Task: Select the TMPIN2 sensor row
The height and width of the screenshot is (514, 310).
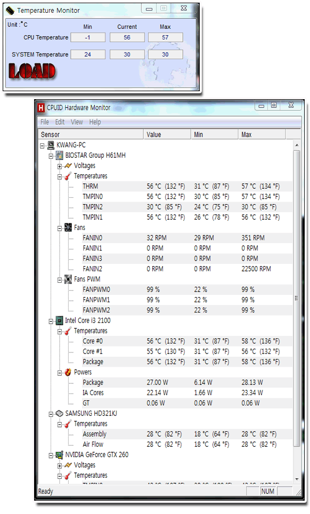Action: [x=187, y=207]
